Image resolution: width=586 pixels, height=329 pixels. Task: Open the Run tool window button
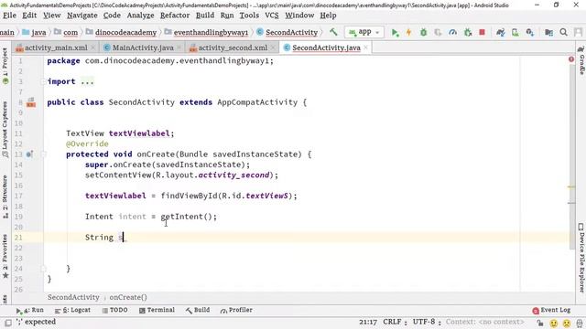pyautogui.click(x=30, y=310)
